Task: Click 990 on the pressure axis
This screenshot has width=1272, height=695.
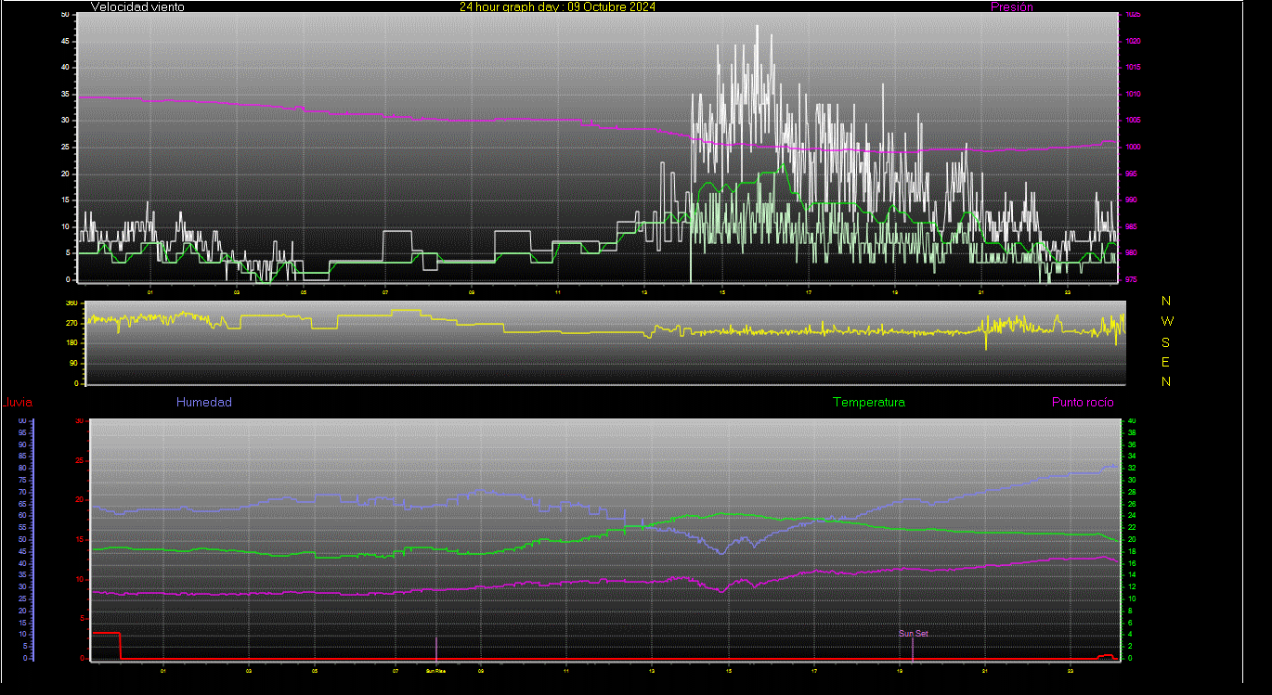Action: (1131, 199)
